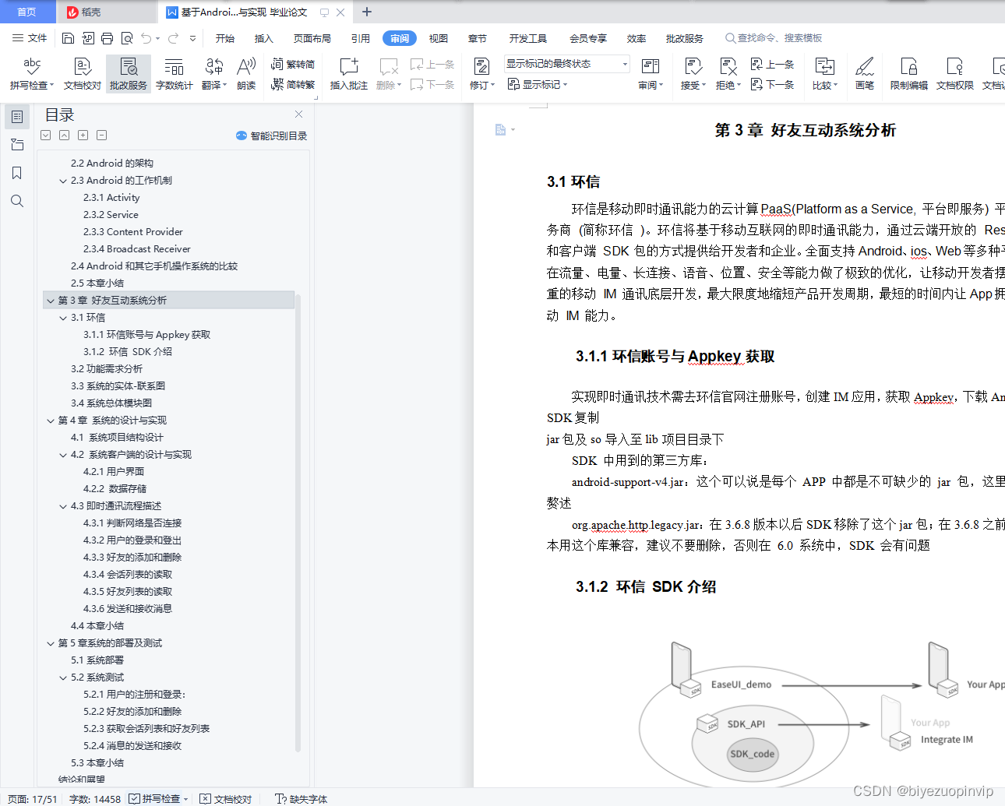Click the Print icon in quick access bar
The image size is (1005, 806).
107,38
